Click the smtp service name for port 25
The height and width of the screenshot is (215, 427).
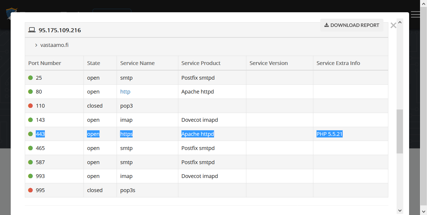[x=126, y=78]
